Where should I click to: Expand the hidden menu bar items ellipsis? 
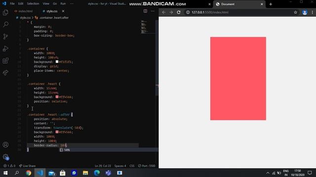coord(72,3)
